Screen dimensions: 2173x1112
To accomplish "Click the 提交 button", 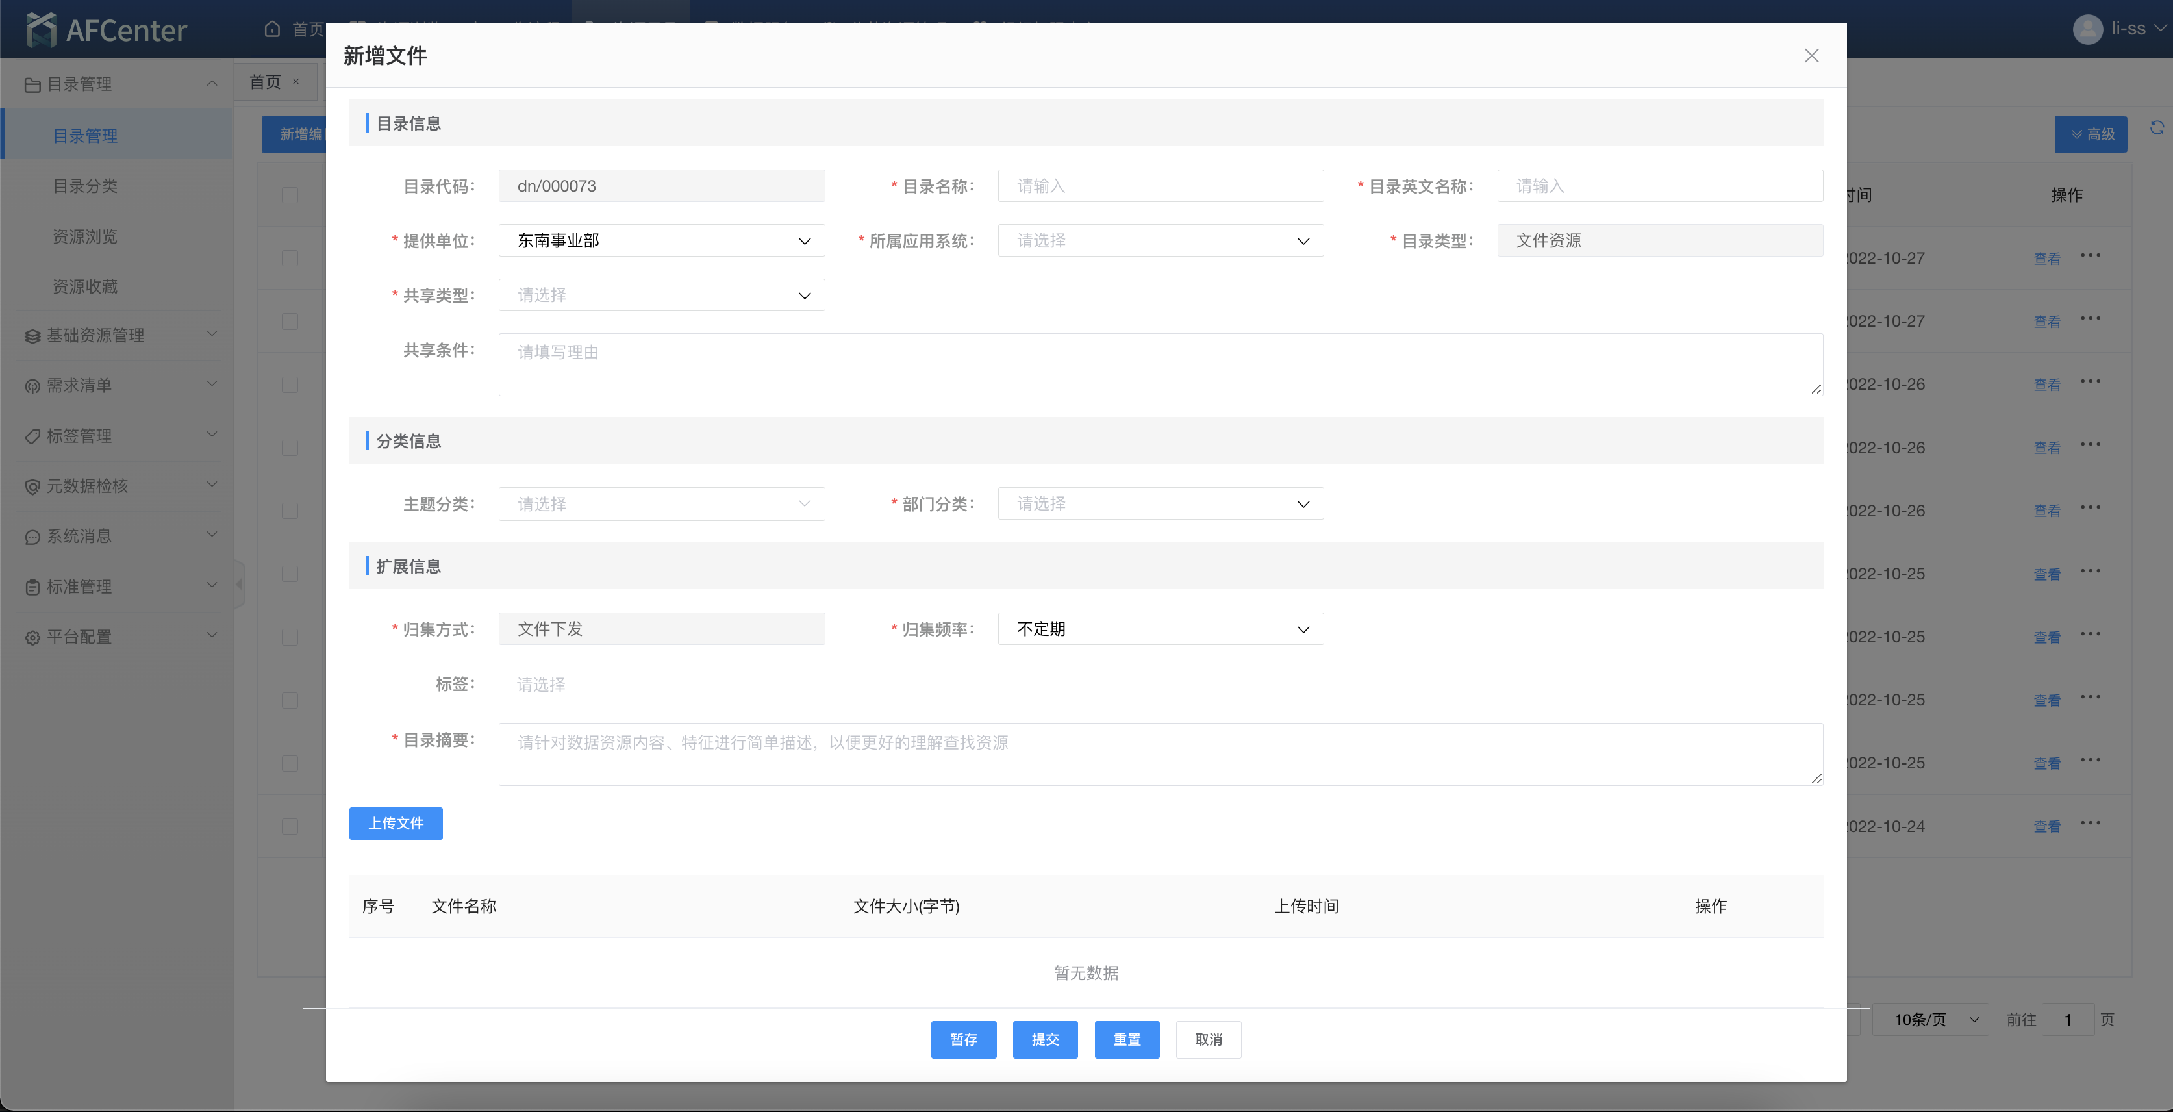I will pyautogui.click(x=1045, y=1039).
